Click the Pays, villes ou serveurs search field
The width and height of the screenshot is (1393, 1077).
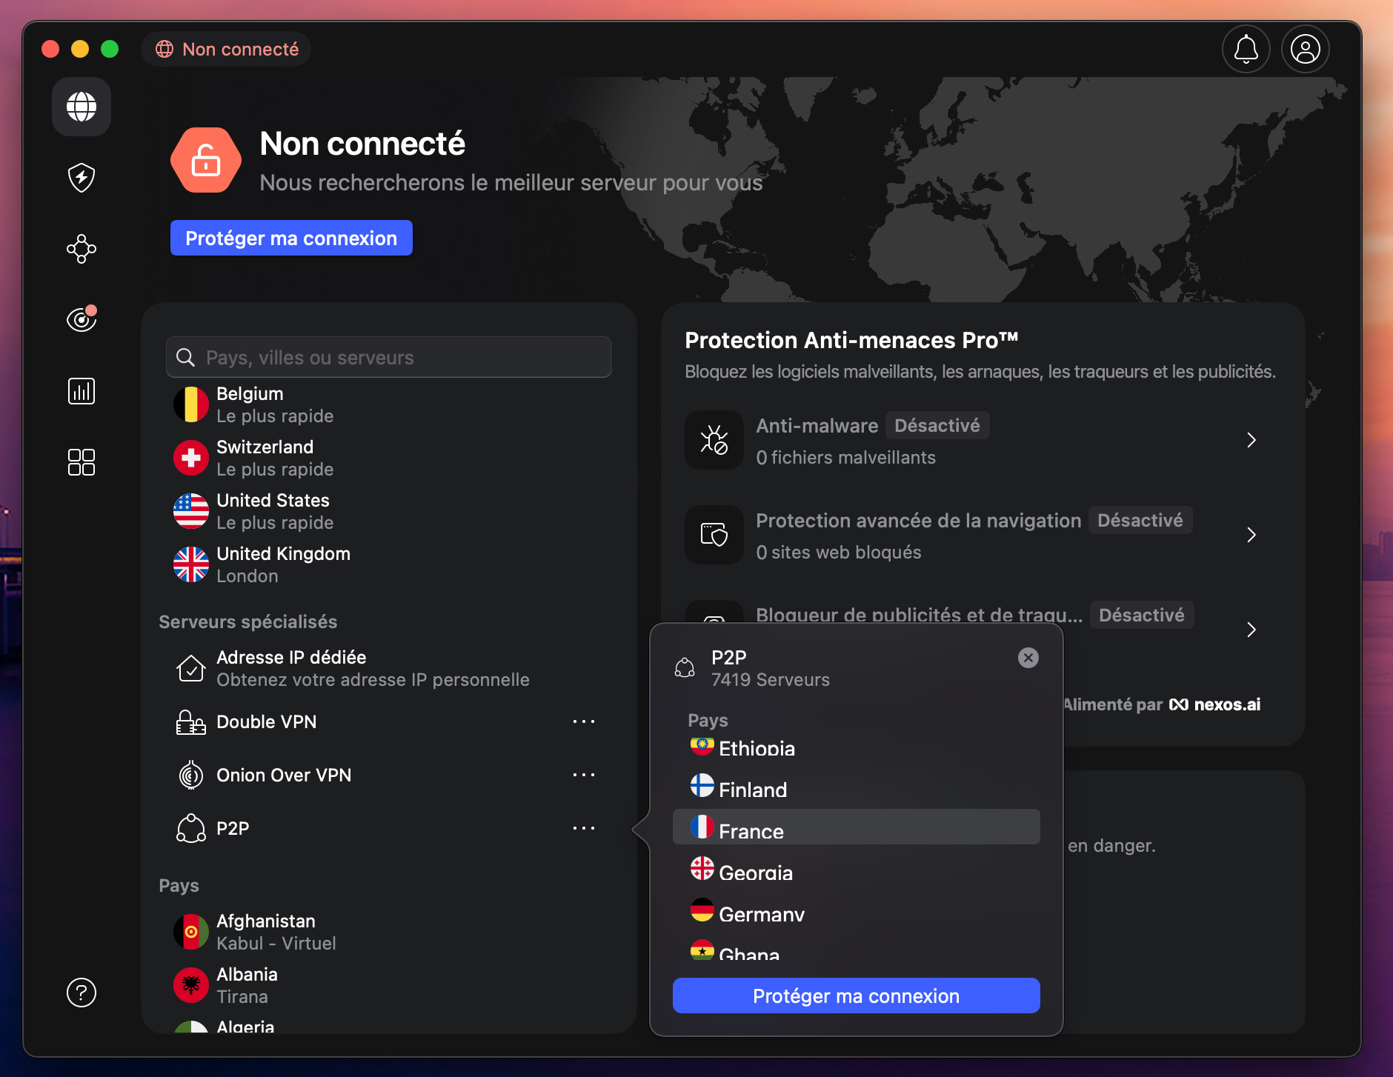point(389,357)
